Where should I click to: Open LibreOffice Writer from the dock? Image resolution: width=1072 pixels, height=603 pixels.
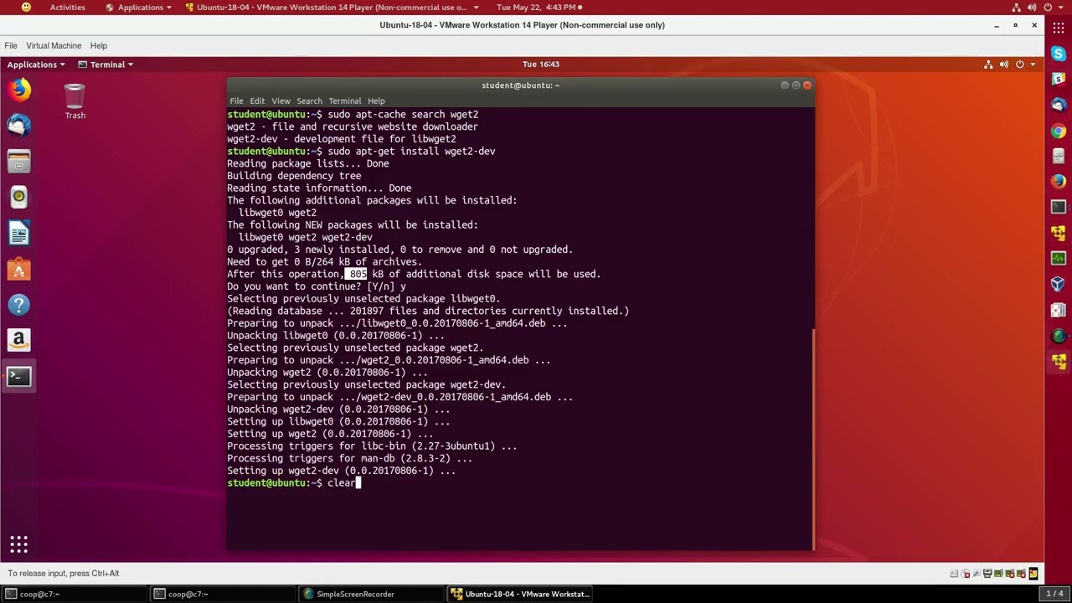pyautogui.click(x=18, y=233)
